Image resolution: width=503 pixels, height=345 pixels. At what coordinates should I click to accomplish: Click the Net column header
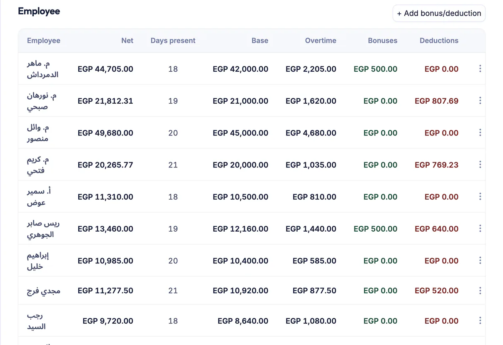(127, 40)
